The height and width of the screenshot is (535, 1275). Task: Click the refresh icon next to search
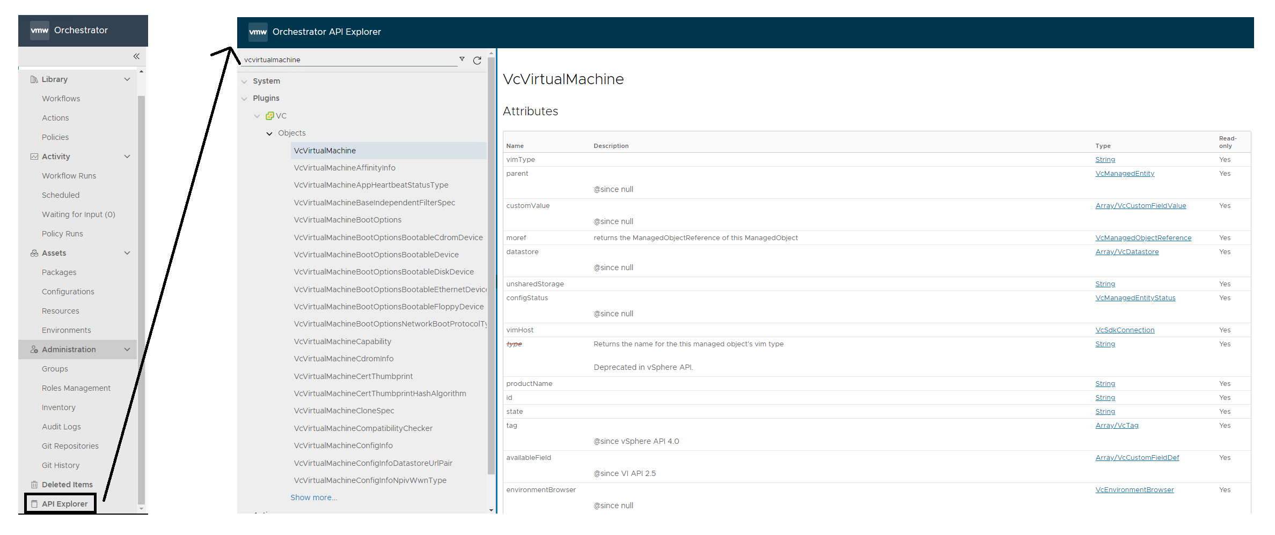(x=477, y=61)
